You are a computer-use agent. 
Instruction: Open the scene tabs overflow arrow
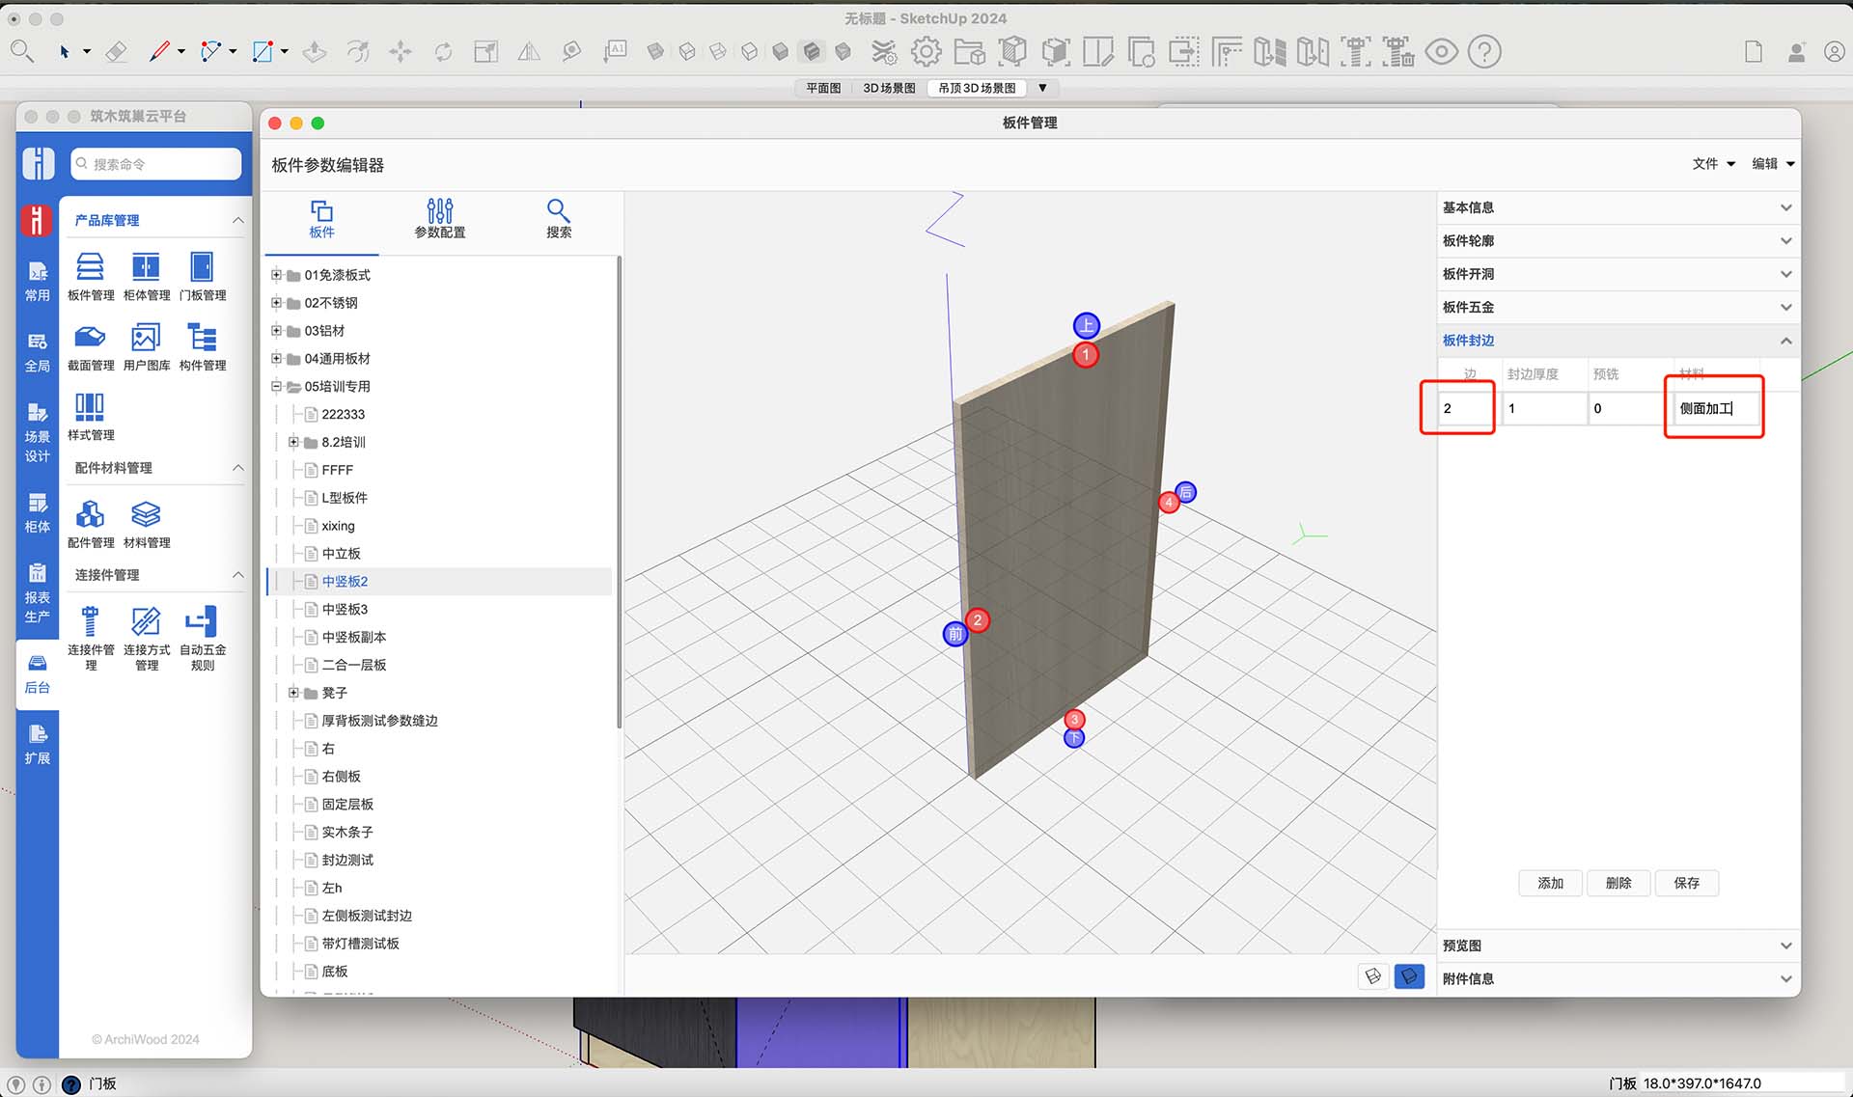coord(1042,88)
